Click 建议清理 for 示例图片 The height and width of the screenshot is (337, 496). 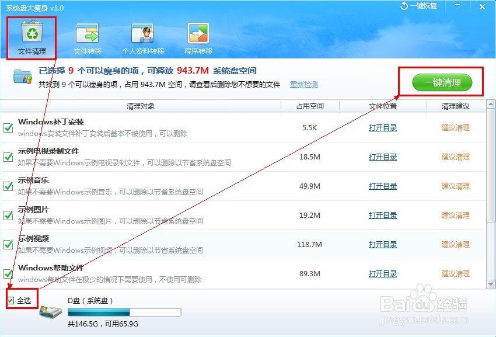click(456, 215)
